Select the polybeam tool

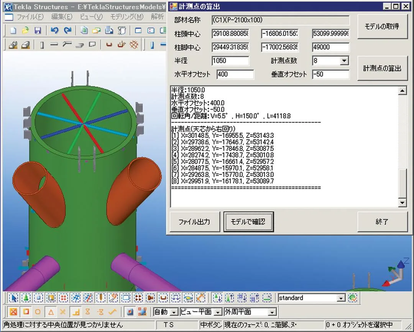click(x=67, y=45)
